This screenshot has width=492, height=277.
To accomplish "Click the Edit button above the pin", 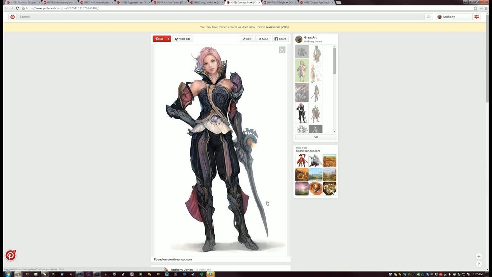I will click(247, 39).
